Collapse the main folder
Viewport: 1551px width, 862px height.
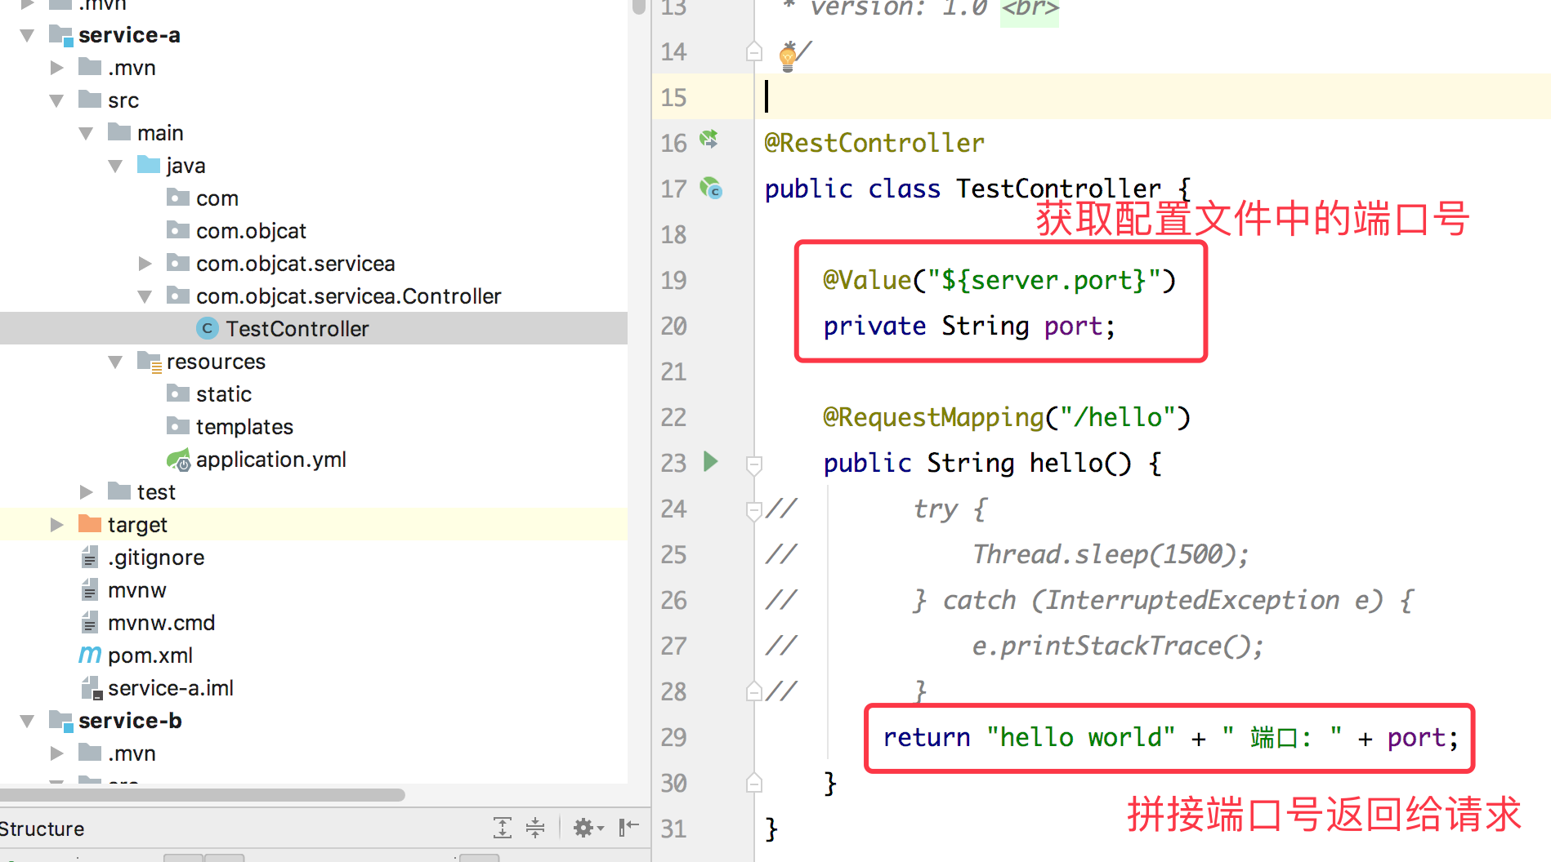86,133
